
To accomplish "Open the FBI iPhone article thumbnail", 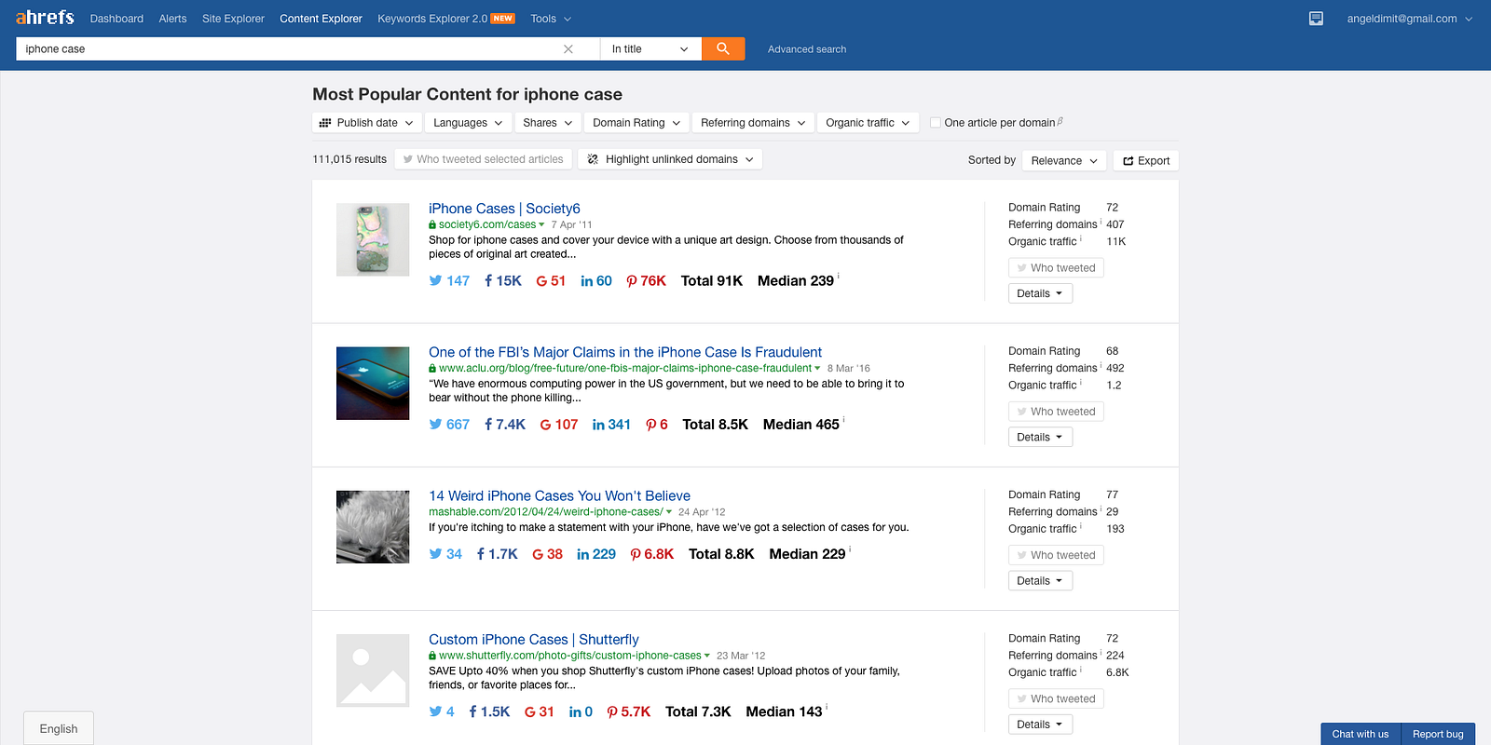I will (x=373, y=384).
